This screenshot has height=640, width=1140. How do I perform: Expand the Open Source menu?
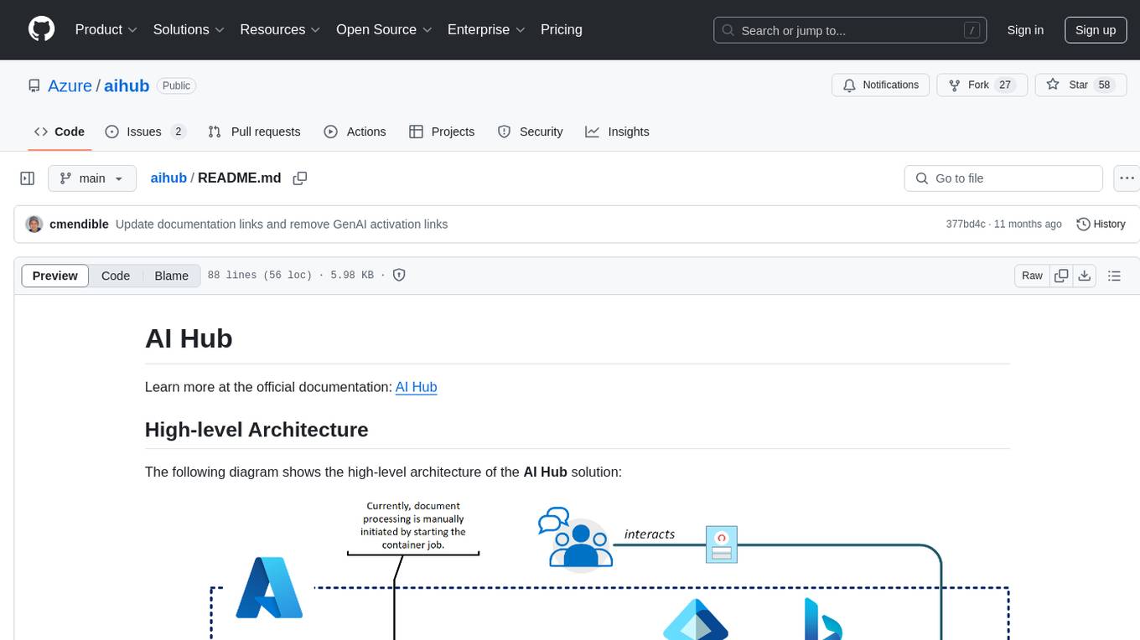click(384, 29)
